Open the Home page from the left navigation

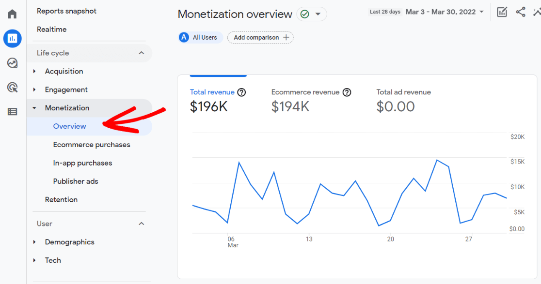point(13,14)
